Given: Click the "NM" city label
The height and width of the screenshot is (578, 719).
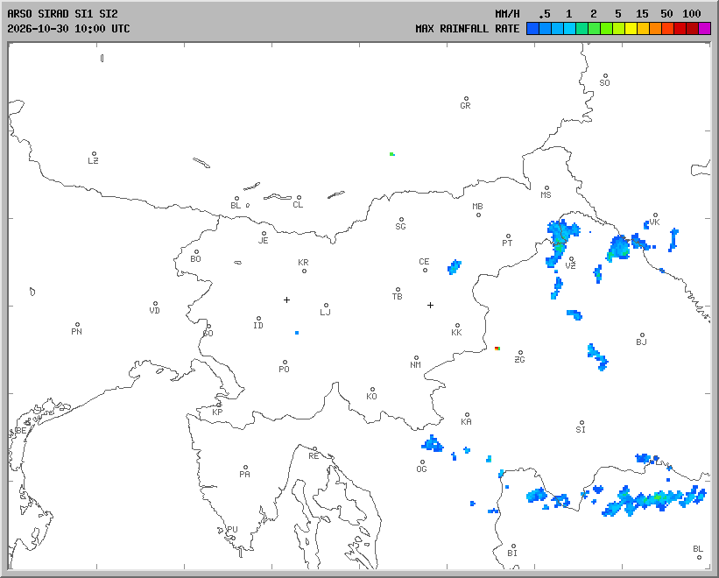Looking at the screenshot, I should (x=415, y=364).
